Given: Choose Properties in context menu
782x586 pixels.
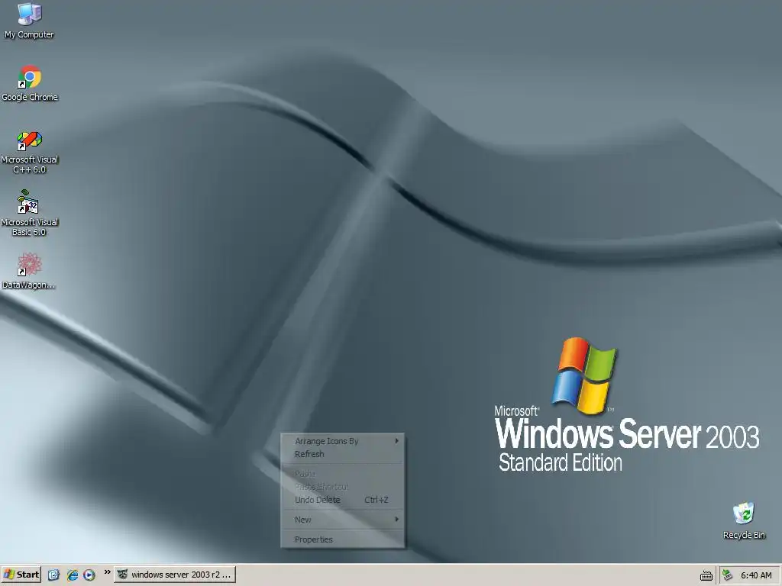Looking at the screenshot, I should click(343, 539).
